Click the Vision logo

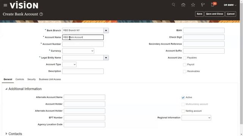24,5
